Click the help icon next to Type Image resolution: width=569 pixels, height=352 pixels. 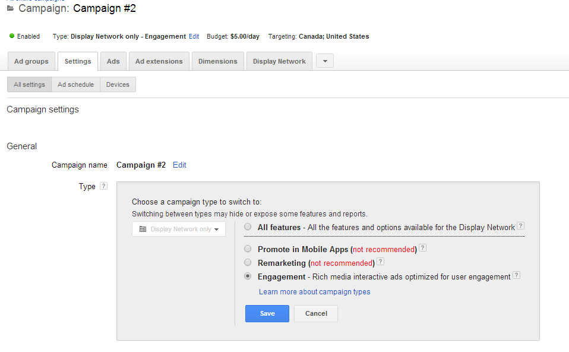tap(103, 186)
